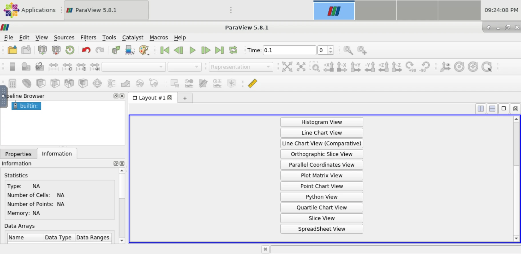The height and width of the screenshot is (254, 521).
Task: Click the Reset Camera icon
Action: [x=287, y=67]
